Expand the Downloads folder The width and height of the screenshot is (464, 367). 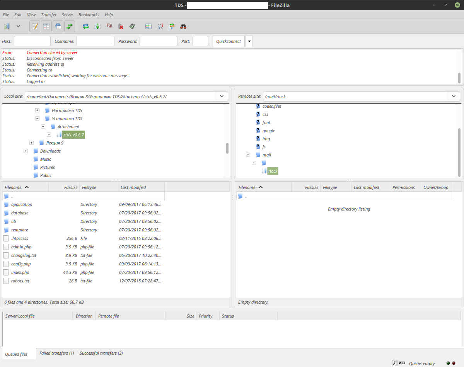tap(26, 151)
